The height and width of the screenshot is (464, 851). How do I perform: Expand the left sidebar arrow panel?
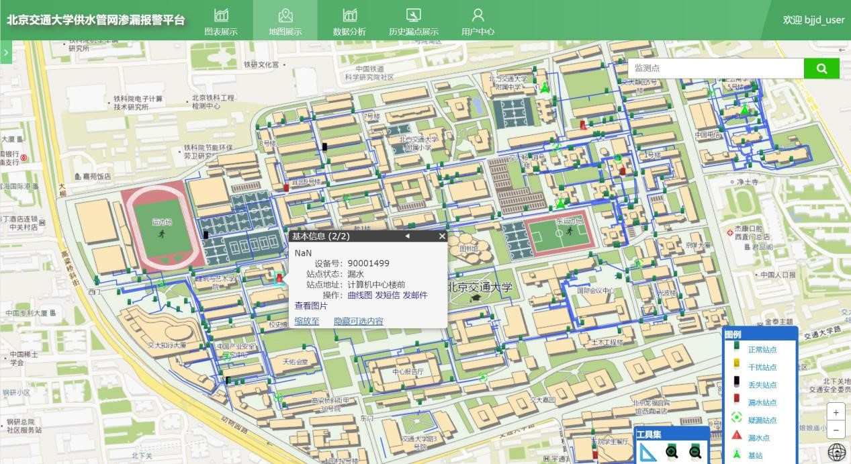pyautogui.click(x=5, y=52)
